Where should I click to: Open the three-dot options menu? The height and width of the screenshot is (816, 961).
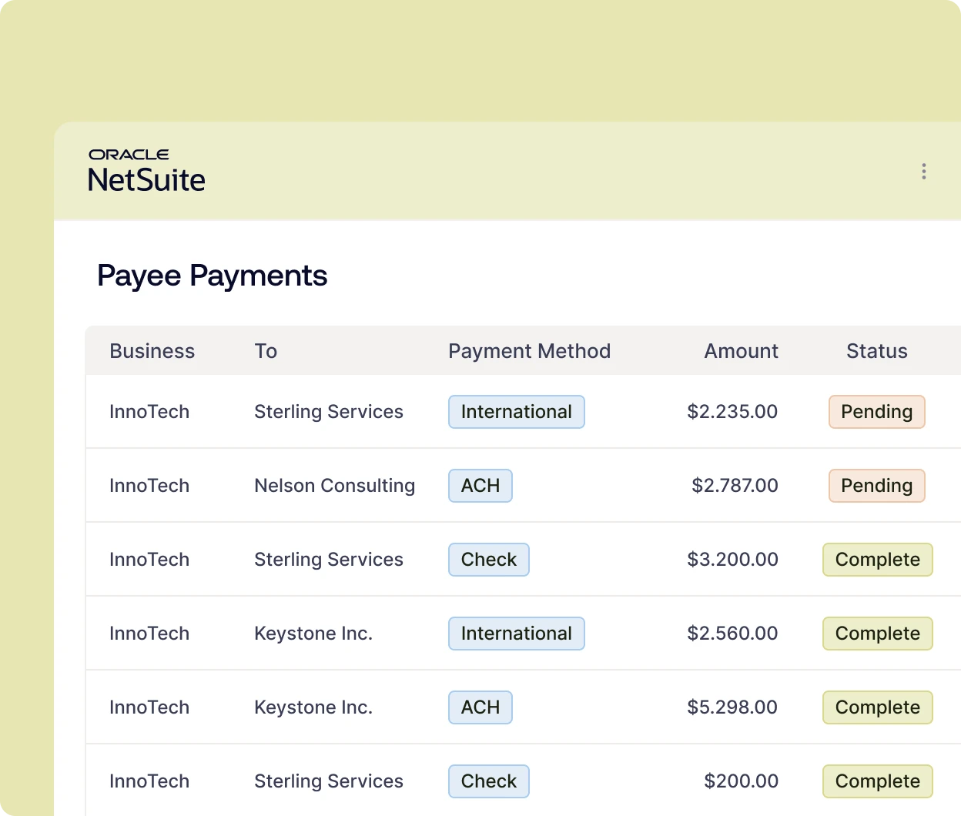[x=923, y=171]
